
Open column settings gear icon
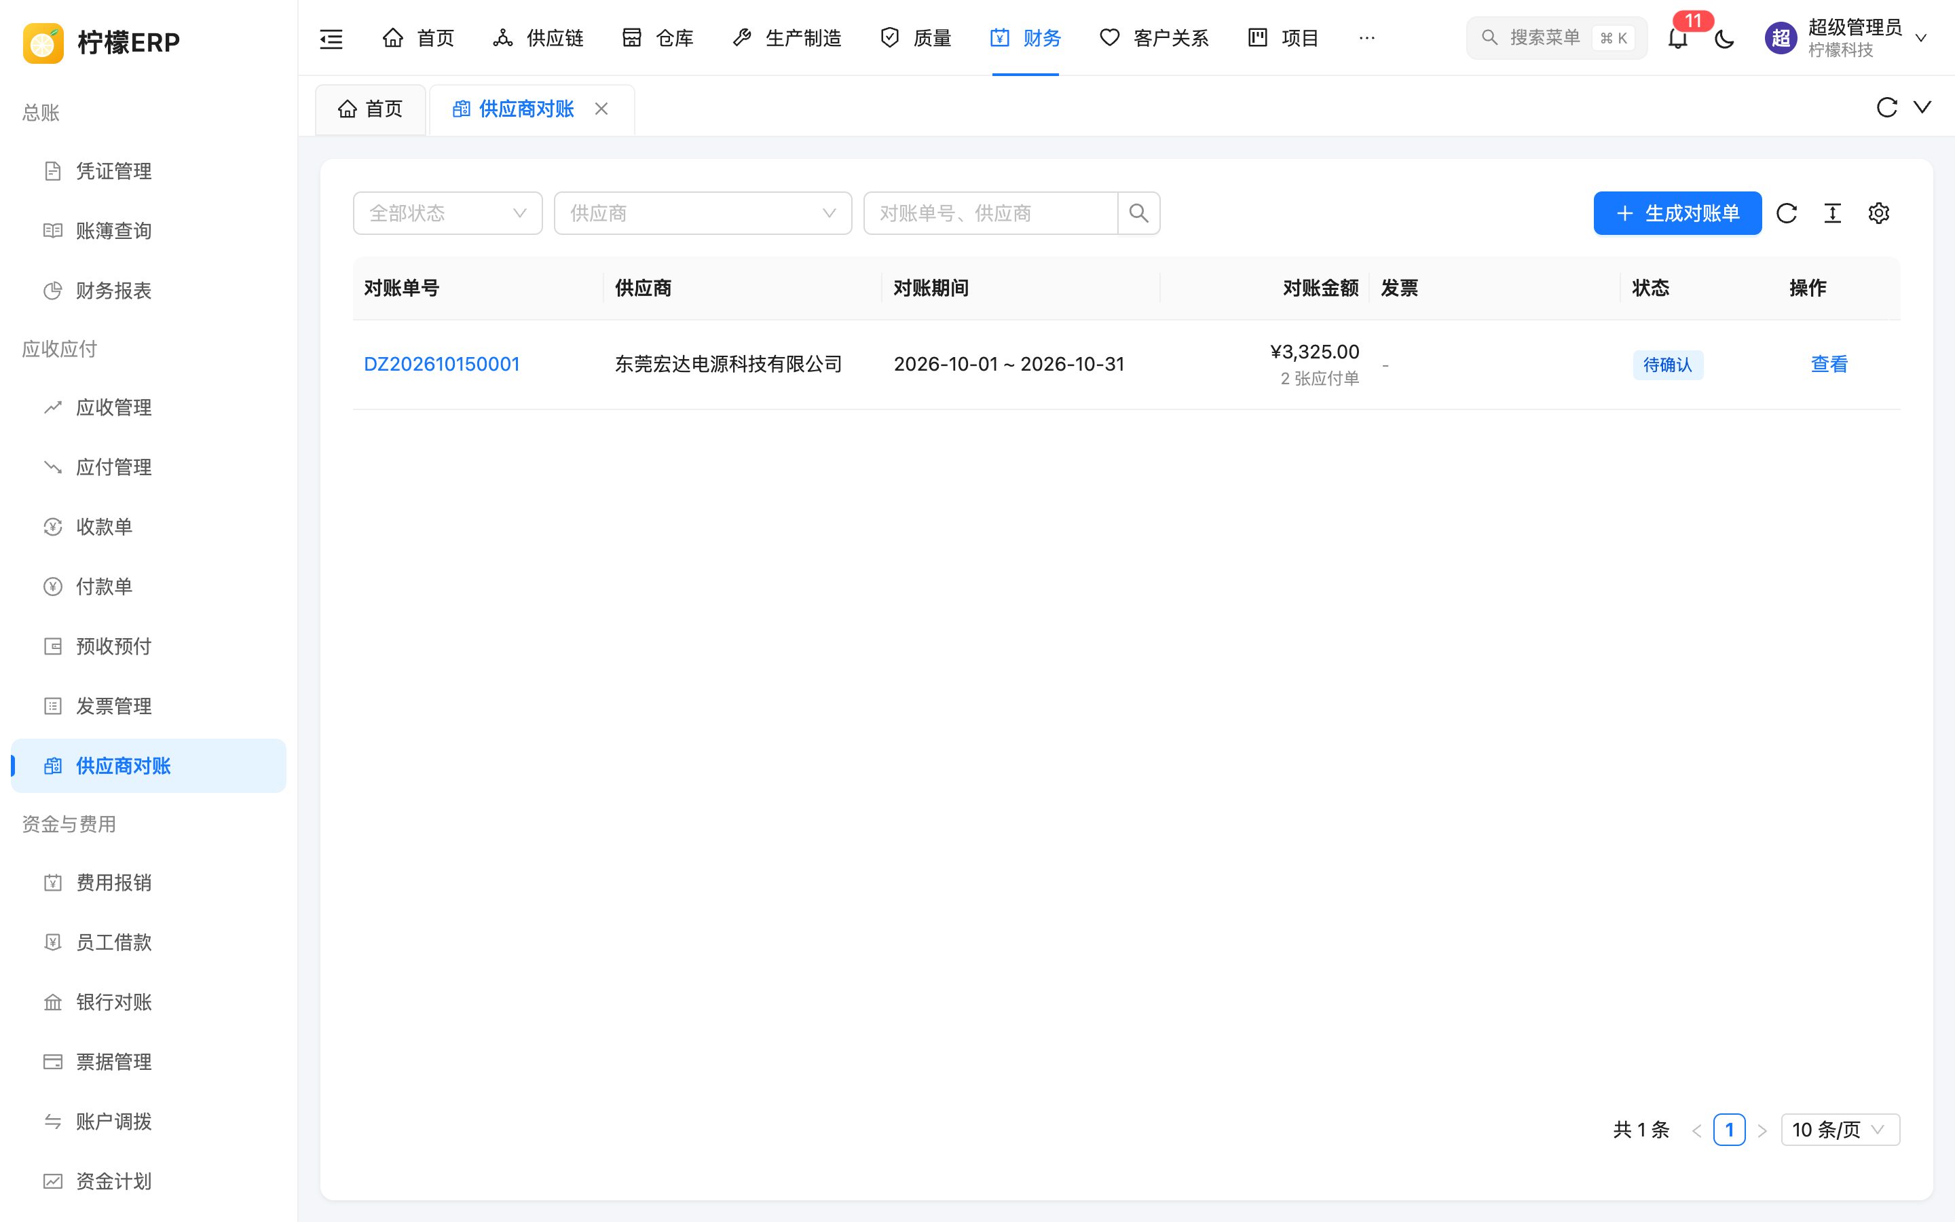point(1878,213)
